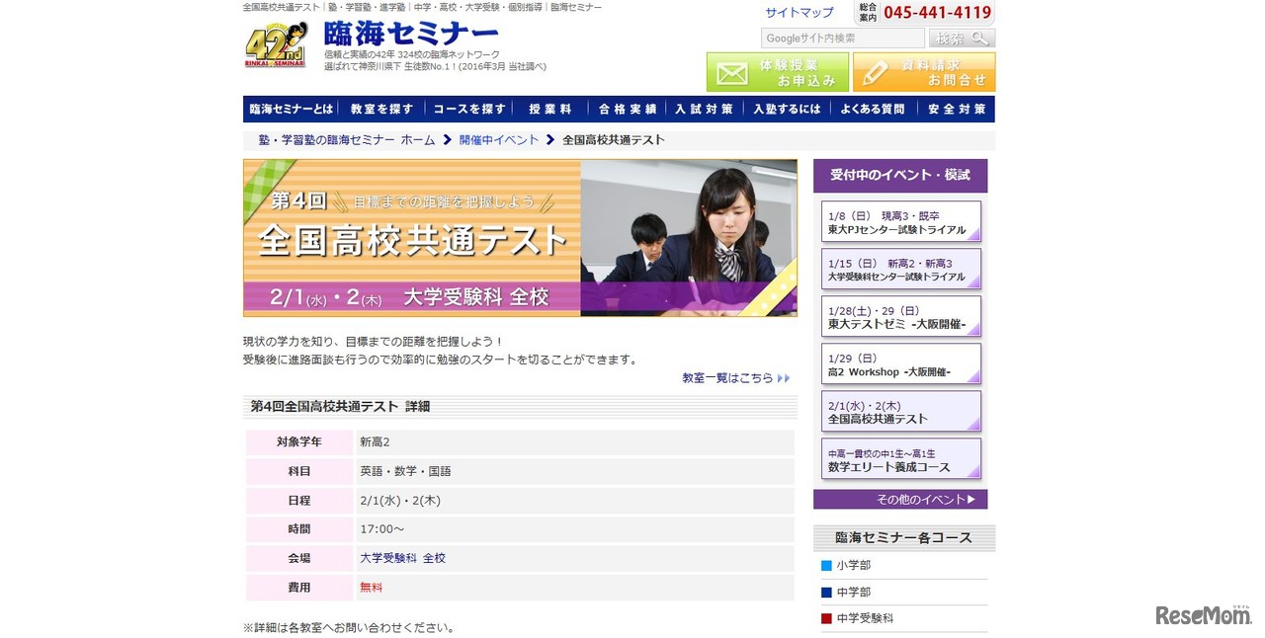This screenshot has height=638, width=1265.
Task: Open 数学エリート養成コース event
Action: [901, 459]
